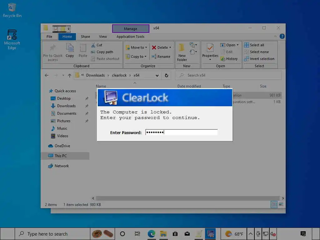Click the Rename button
The height and width of the screenshot is (240, 320).
(x=161, y=57)
